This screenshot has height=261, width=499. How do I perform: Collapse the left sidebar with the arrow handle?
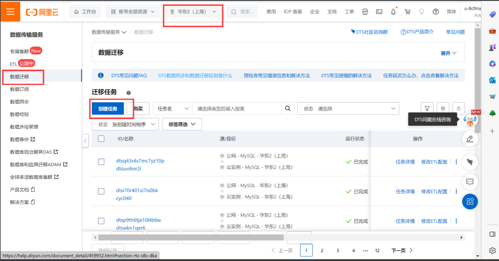(85, 141)
